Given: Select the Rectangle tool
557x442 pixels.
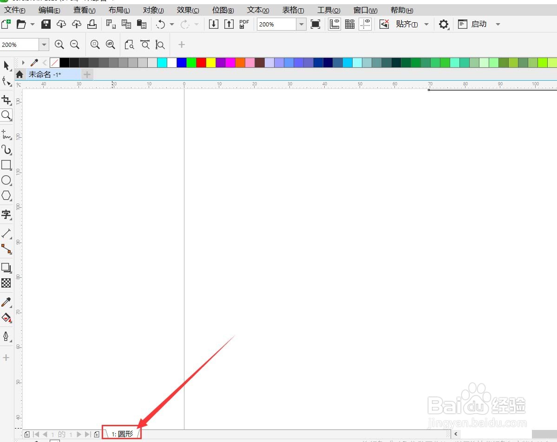Looking at the screenshot, I should [x=7, y=165].
